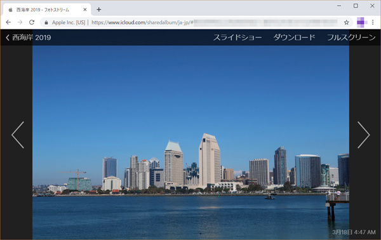The height and width of the screenshot is (240, 381).
Task: Open the Chrome three-dot menu
Action: (x=373, y=23)
